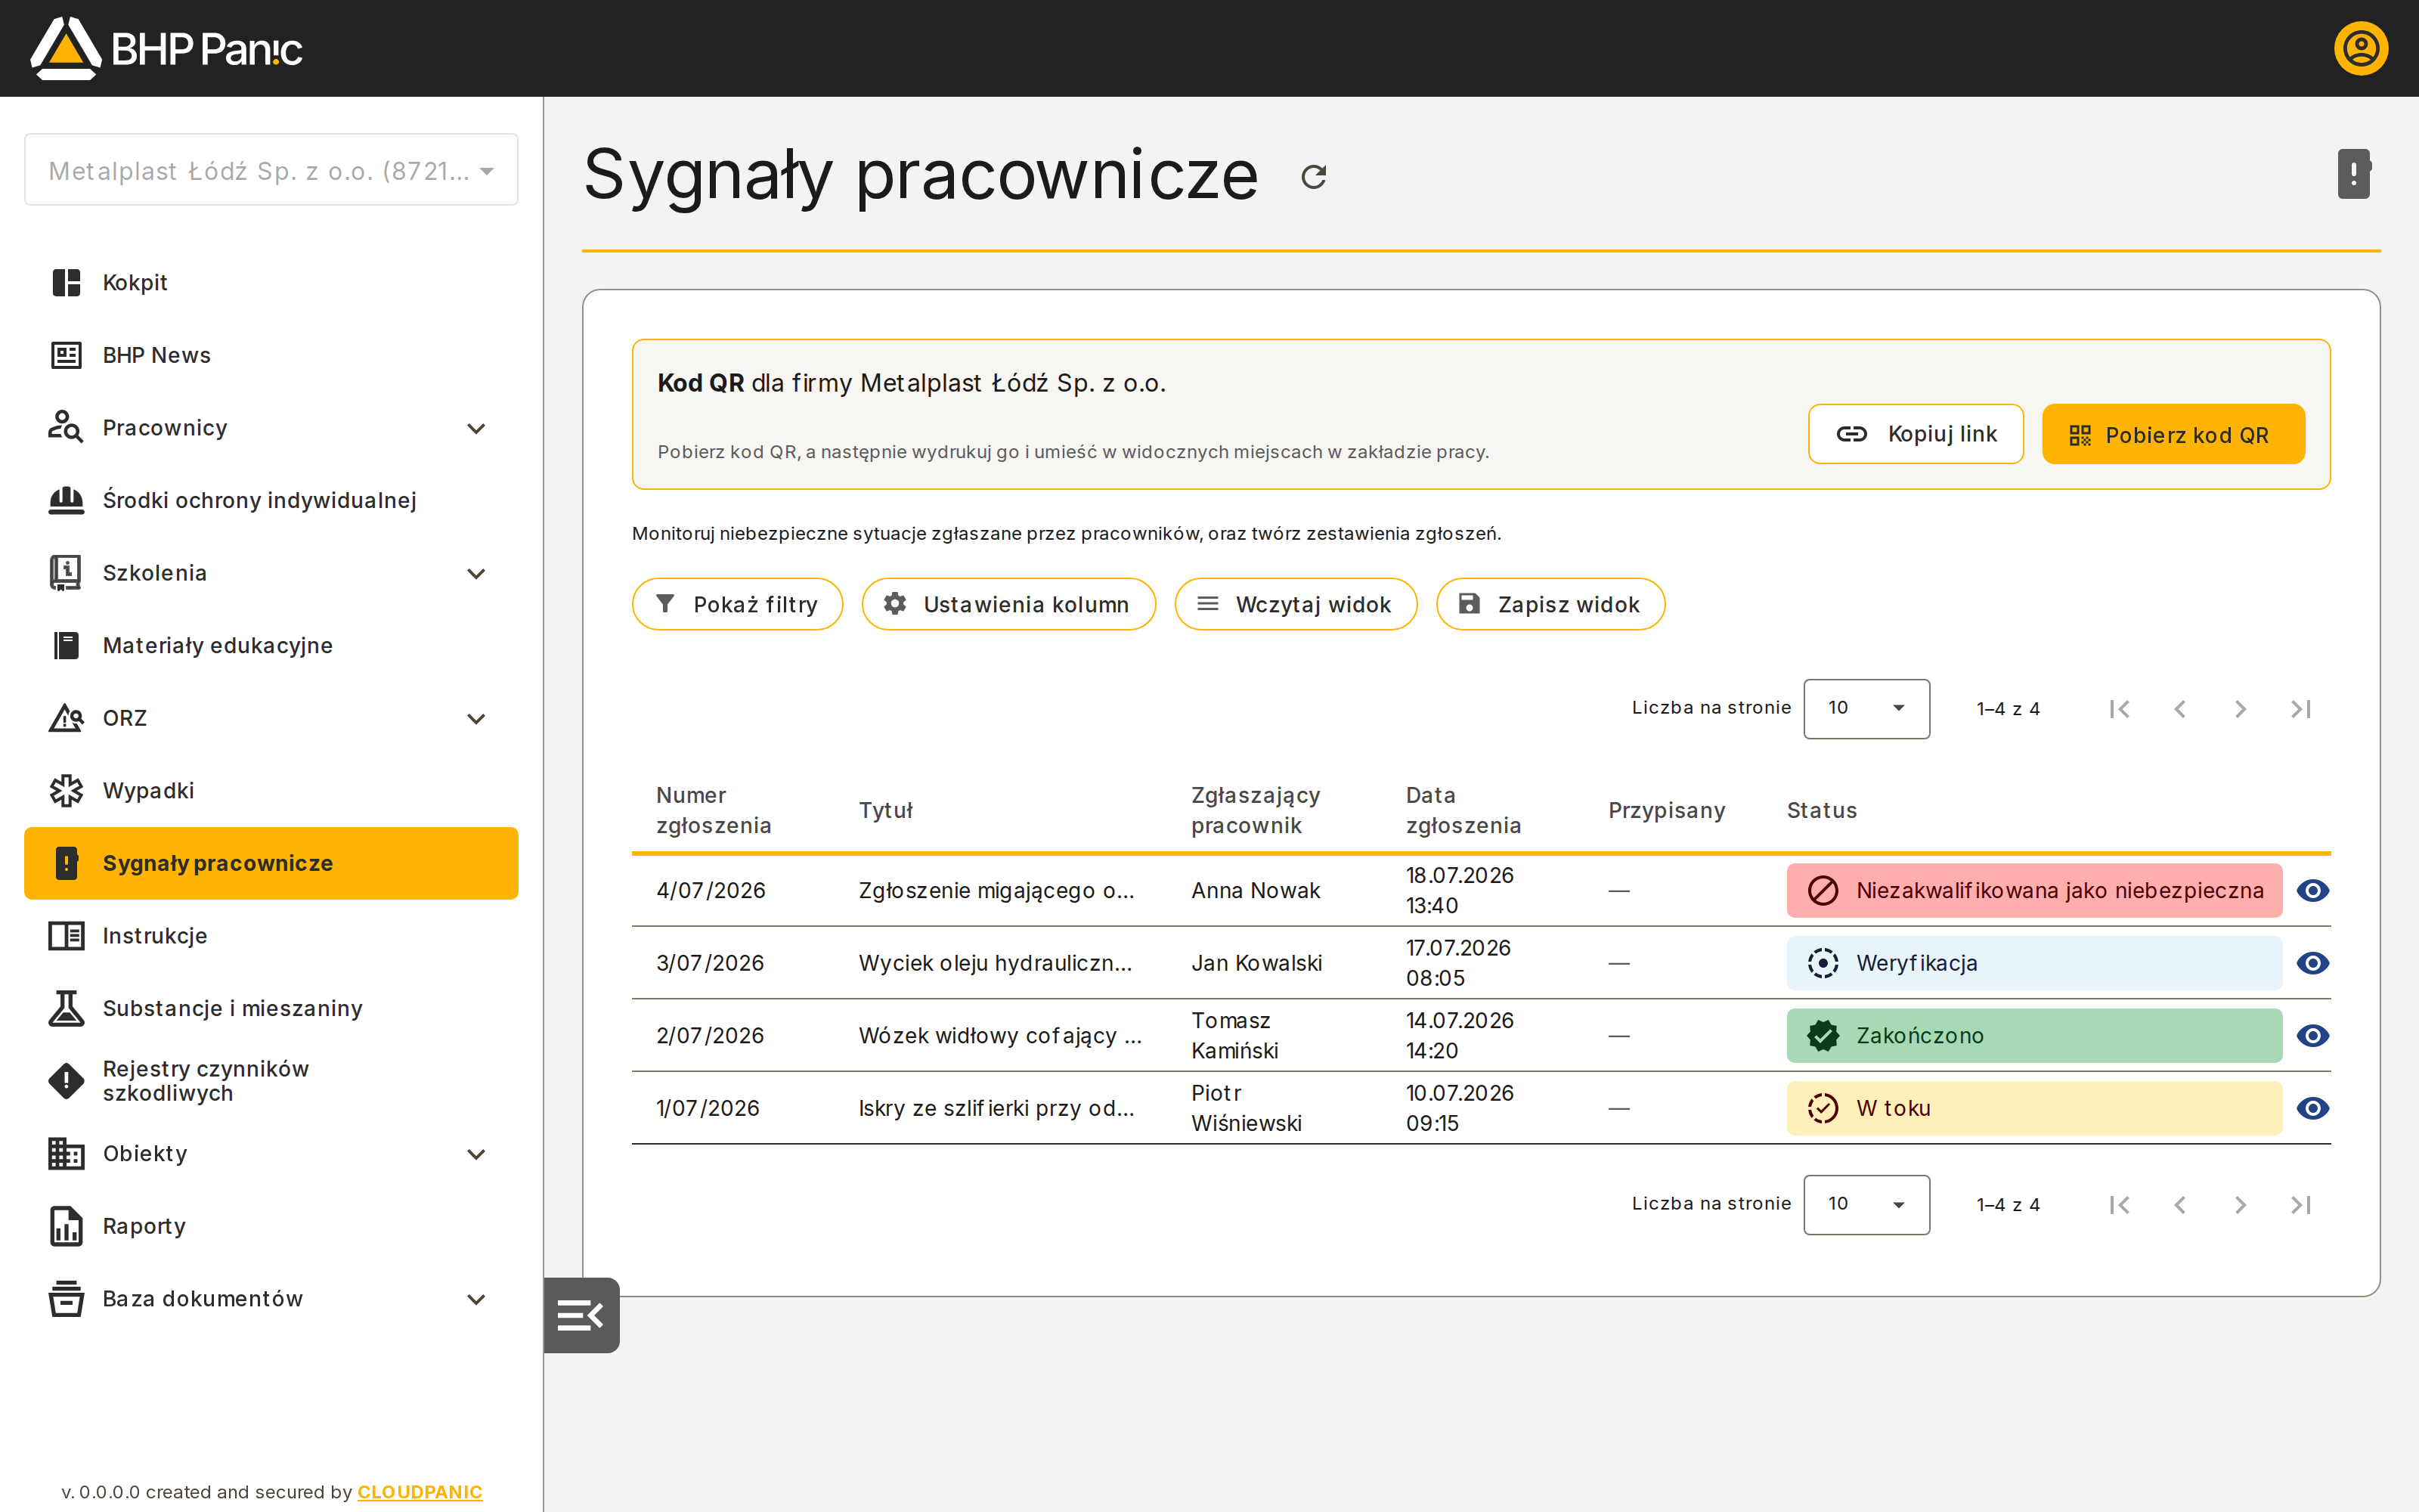Click the Rejestry czynników diamond warning icon
Viewport: 2419px width, 1512px height.
point(66,1081)
